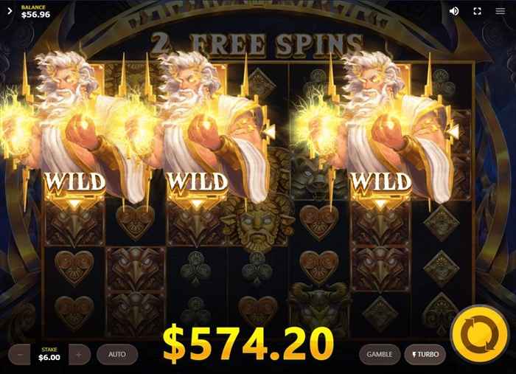
Task: Click the $574.20 win amount
Action: (x=248, y=344)
